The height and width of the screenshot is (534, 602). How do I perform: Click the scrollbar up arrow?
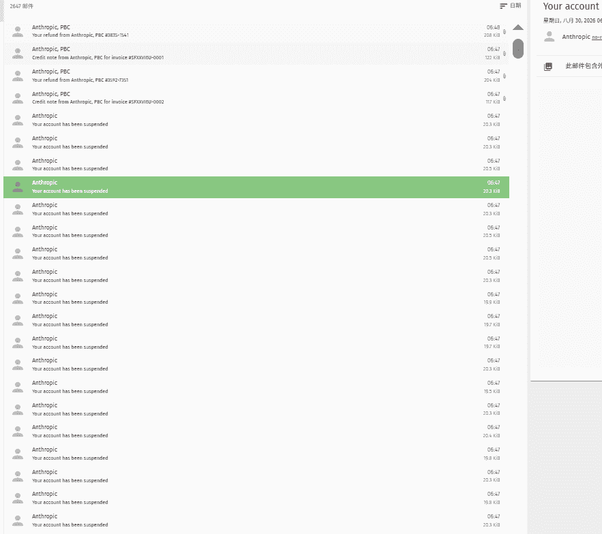(x=518, y=27)
